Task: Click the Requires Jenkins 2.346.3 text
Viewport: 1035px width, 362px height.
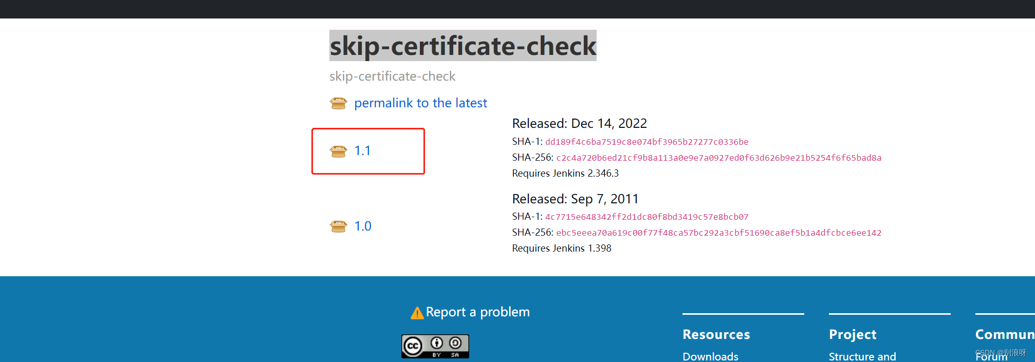Action: tap(565, 174)
